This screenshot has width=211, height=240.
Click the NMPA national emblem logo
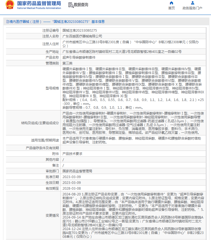10,5
